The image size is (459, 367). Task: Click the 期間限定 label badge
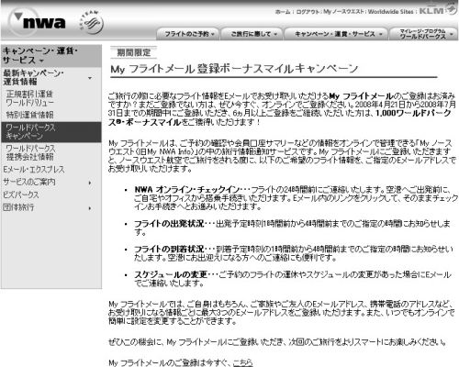pos(134,52)
